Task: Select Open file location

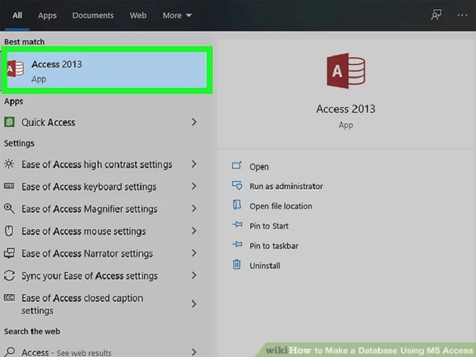Action: tap(281, 206)
